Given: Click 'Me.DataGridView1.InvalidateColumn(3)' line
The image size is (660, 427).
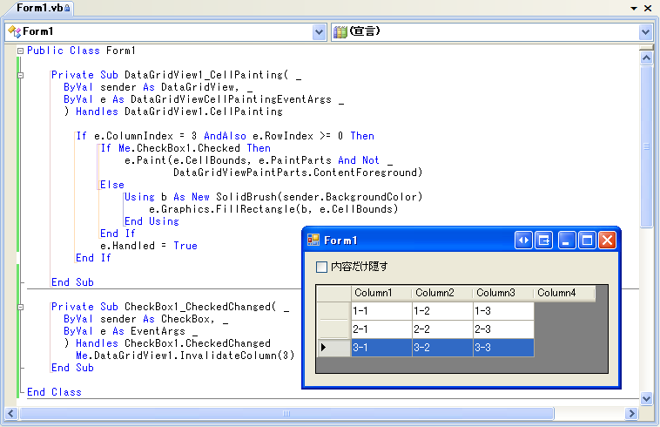Looking at the screenshot, I should click(185, 356).
